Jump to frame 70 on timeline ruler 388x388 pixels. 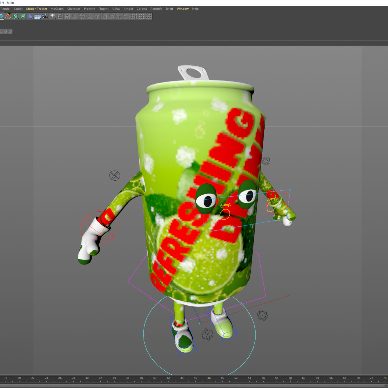click(x=358, y=378)
